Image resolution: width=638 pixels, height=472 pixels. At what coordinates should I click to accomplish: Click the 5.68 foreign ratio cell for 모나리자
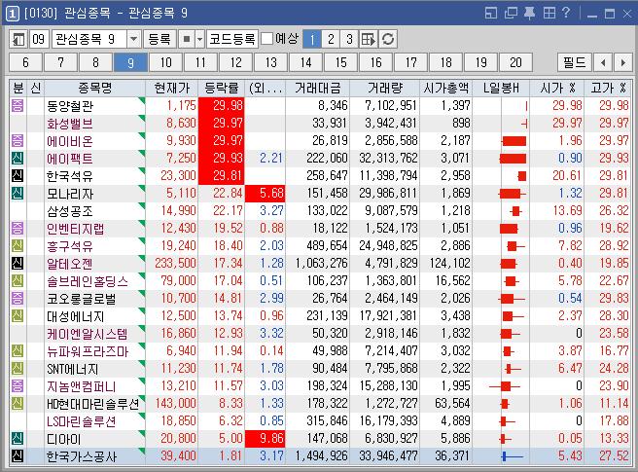[266, 193]
